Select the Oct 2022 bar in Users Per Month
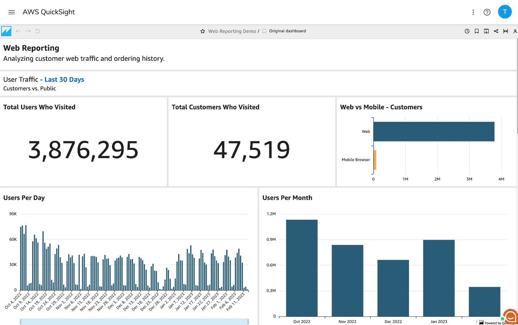The height and width of the screenshot is (325, 518). pos(302,268)
